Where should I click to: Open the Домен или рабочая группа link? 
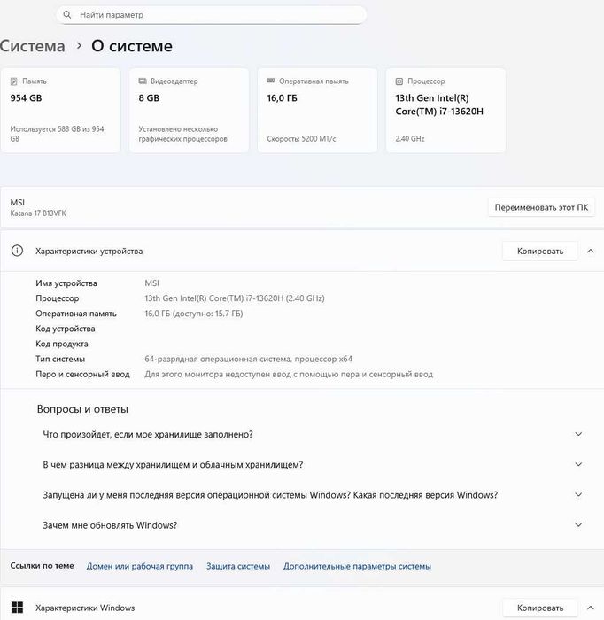pos(139,566)
